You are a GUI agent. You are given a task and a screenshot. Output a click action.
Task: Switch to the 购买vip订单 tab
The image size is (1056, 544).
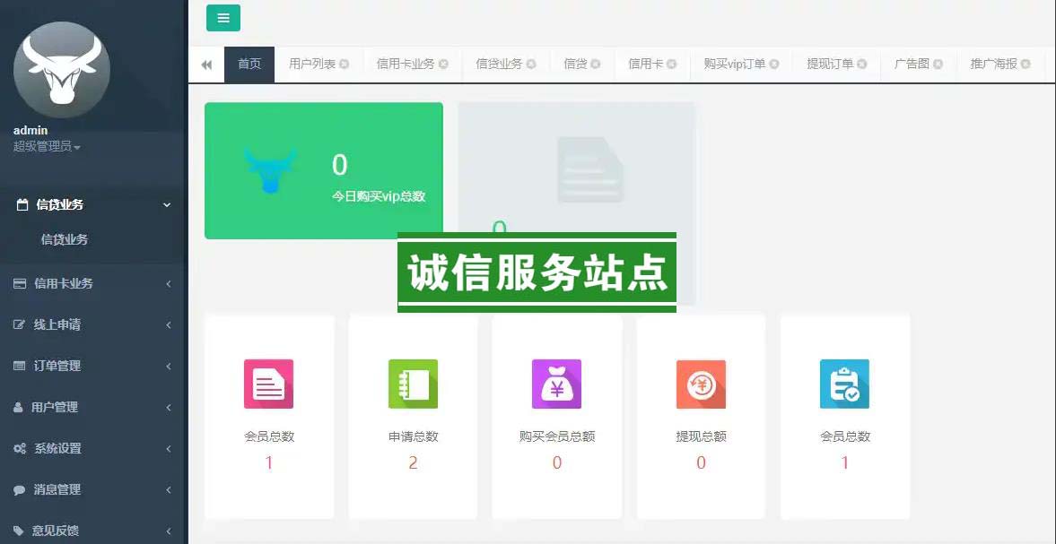pyautogui.click(x=734, y=65)
